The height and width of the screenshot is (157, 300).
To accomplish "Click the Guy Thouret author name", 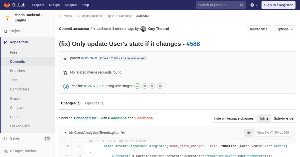I will (x=158, y=29).
